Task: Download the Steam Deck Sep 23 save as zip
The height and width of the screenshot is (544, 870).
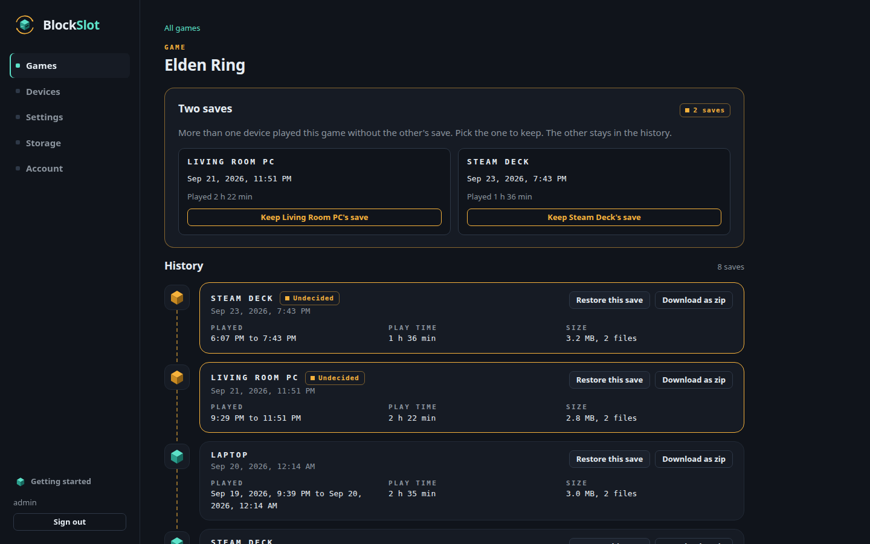Action: point(694,300)
